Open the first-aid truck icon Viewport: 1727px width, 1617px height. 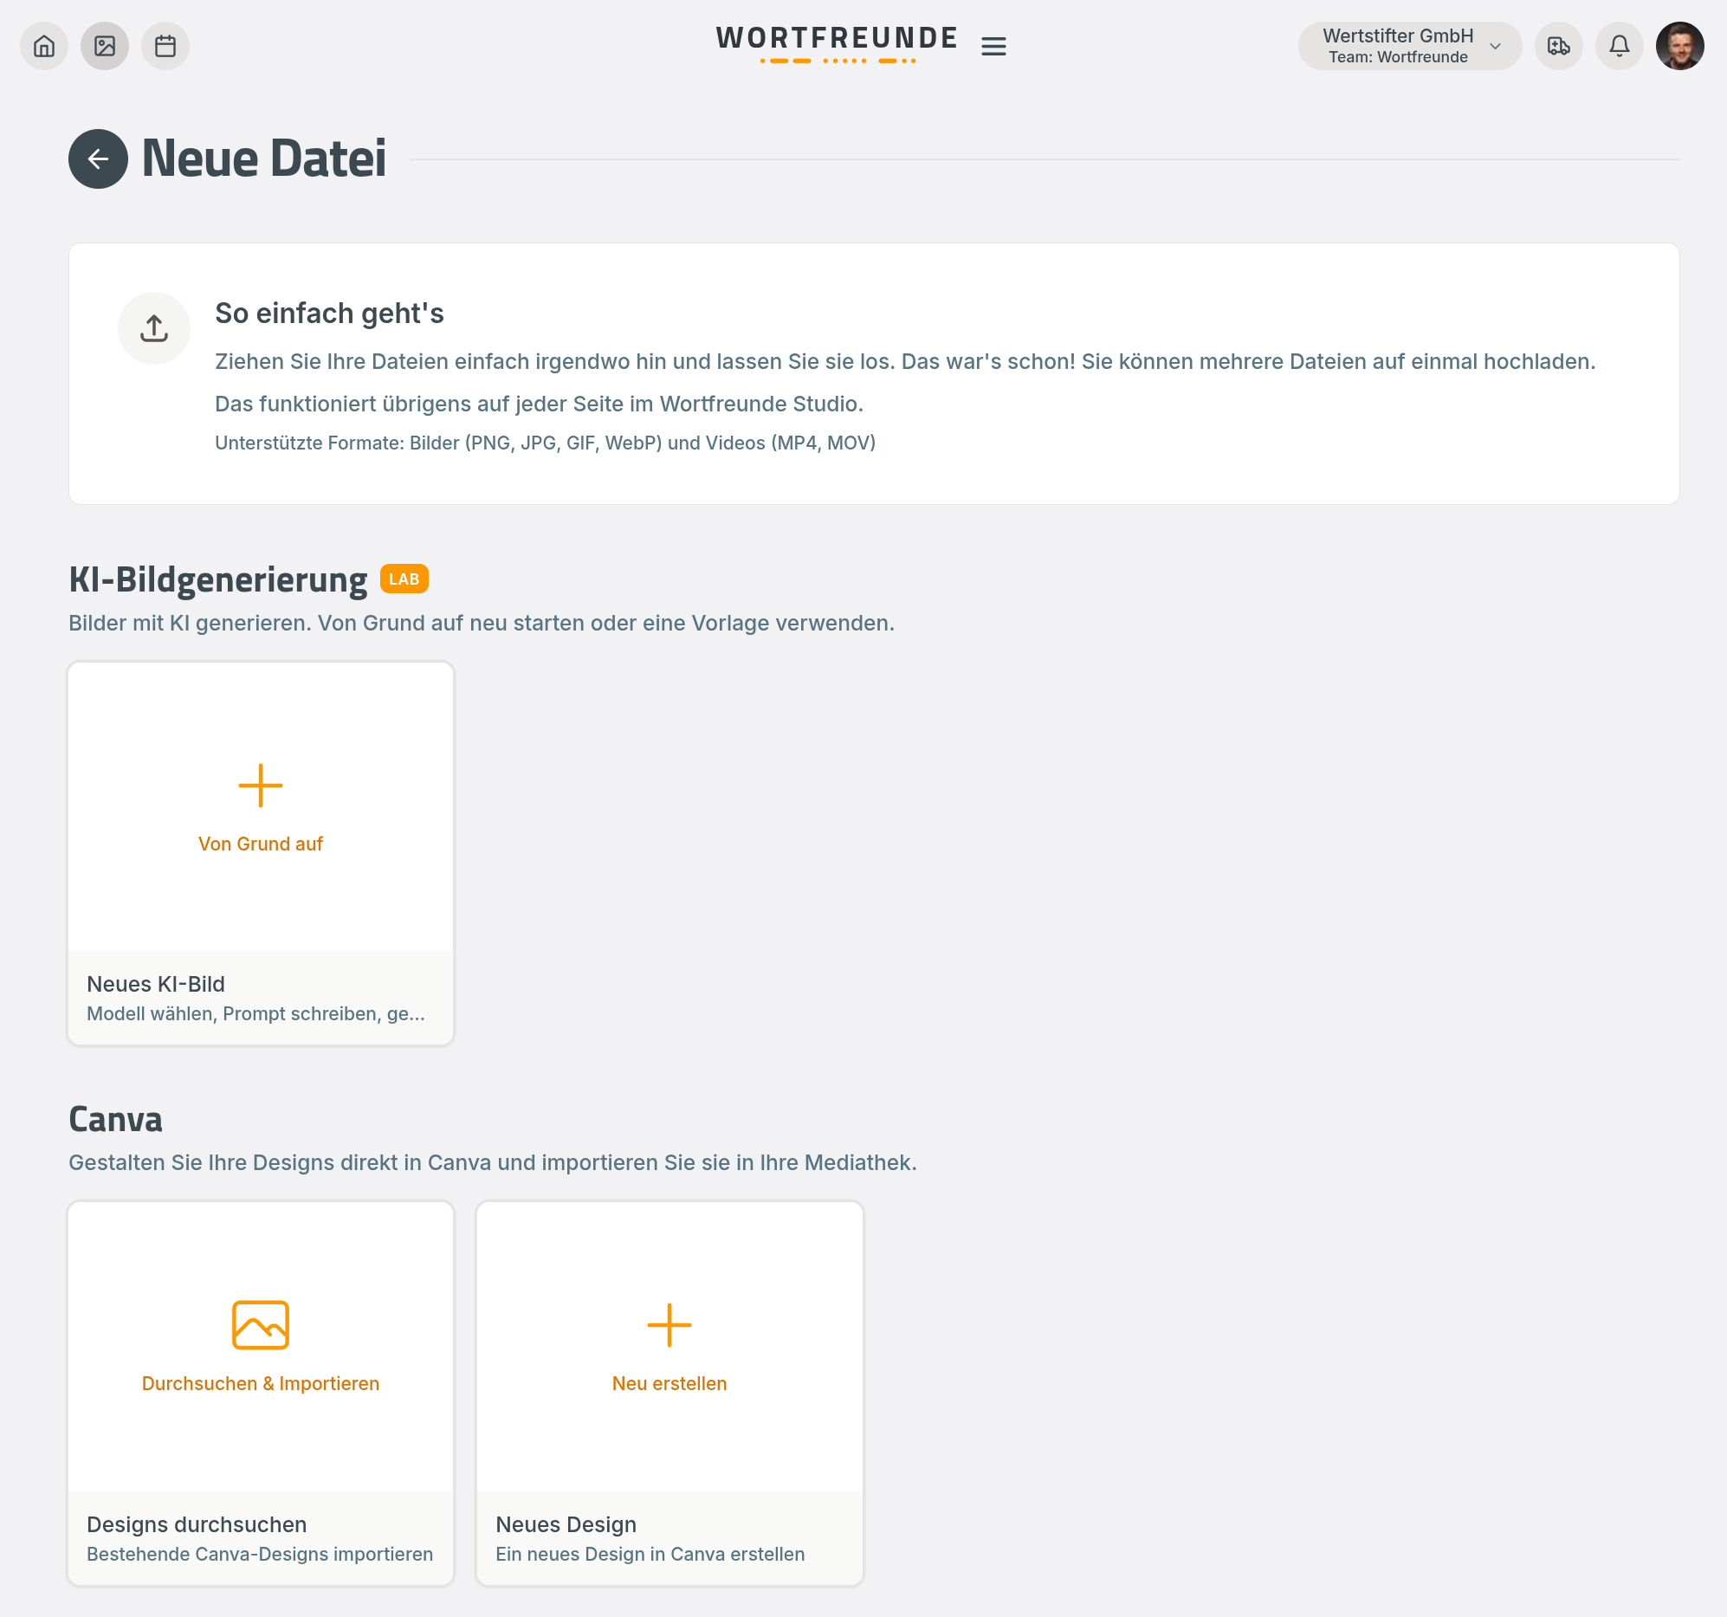1559,46
